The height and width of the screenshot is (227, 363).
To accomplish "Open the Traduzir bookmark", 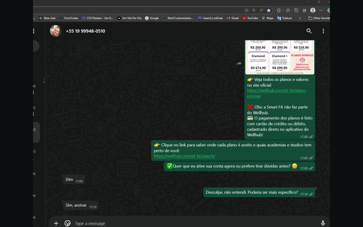I will pyautogui.click(x=285, y=18).
